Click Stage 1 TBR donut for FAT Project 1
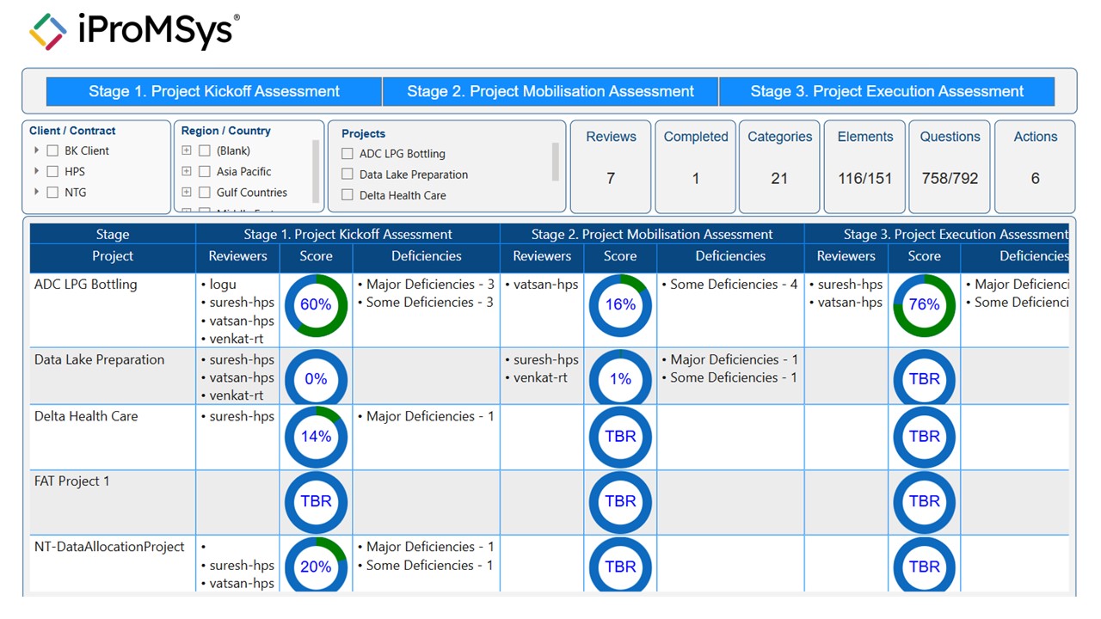Viewport: 1101px width, 619px height. coord(316,502)
